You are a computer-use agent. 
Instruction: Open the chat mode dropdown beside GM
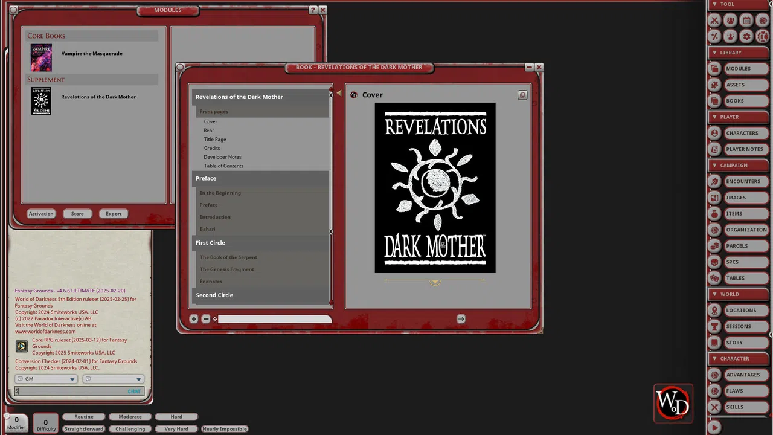(113, 379)
